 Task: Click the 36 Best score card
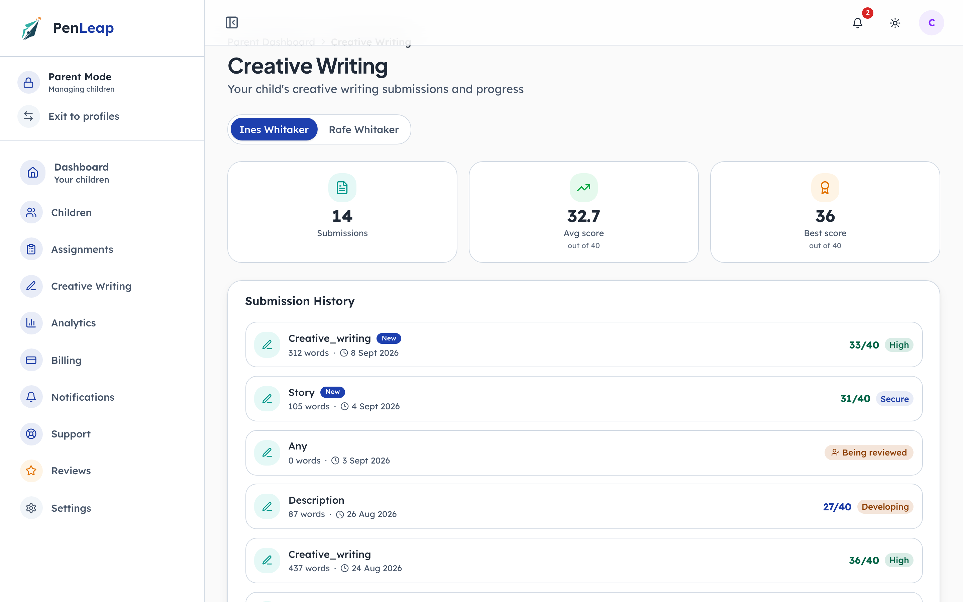[825, 212]
